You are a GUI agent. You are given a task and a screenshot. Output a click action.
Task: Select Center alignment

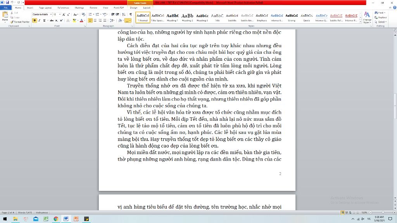(95, 21)
